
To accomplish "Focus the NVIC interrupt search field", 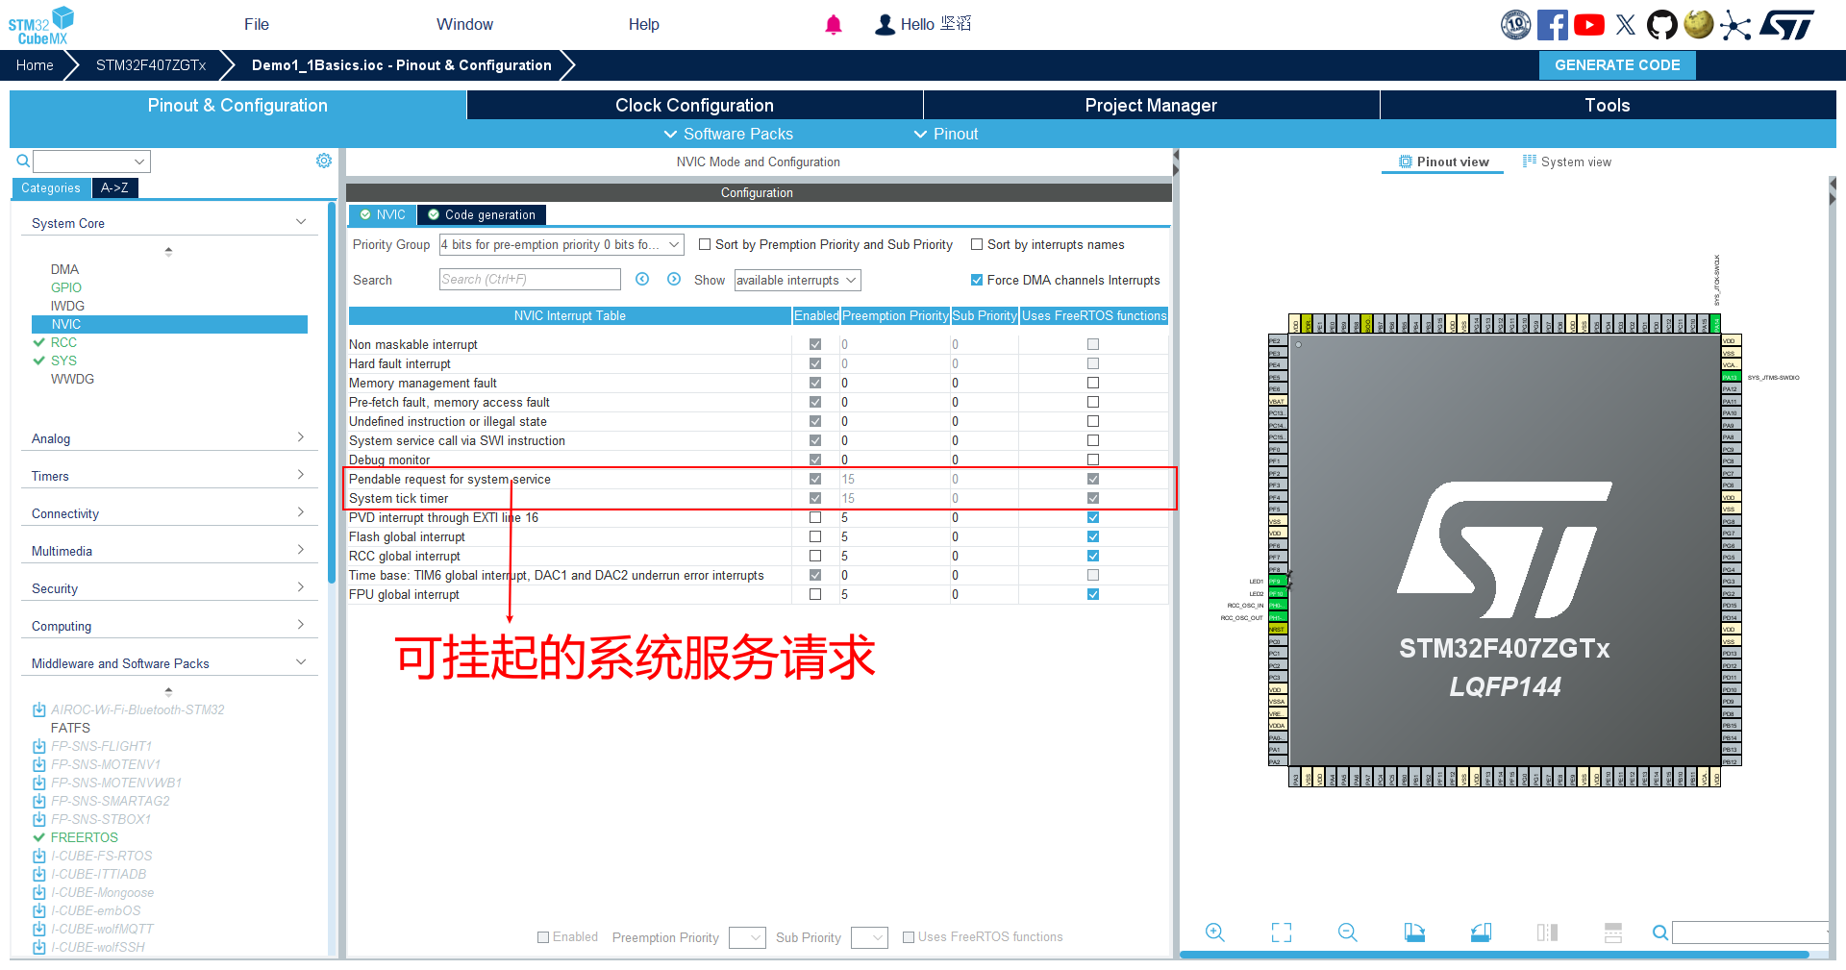I will pos(530,280).
